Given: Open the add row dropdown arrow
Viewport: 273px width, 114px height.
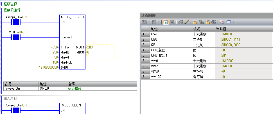Looking at the screenshot, I should point(149,22).
